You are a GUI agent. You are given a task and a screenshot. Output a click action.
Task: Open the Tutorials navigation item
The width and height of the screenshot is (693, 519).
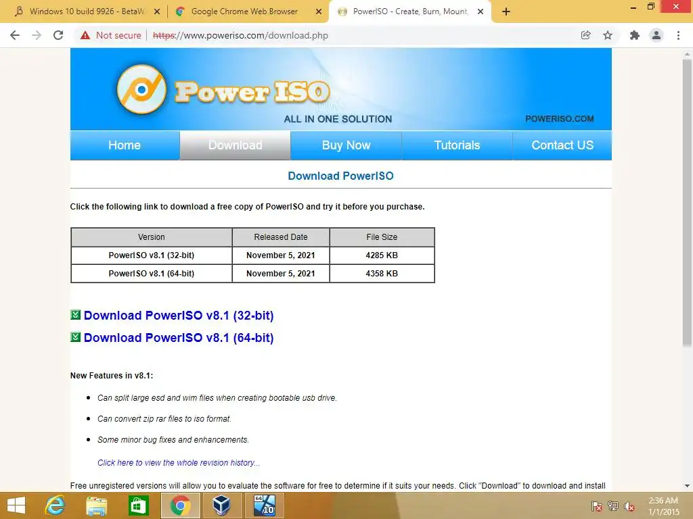click(x=457, y=145)
